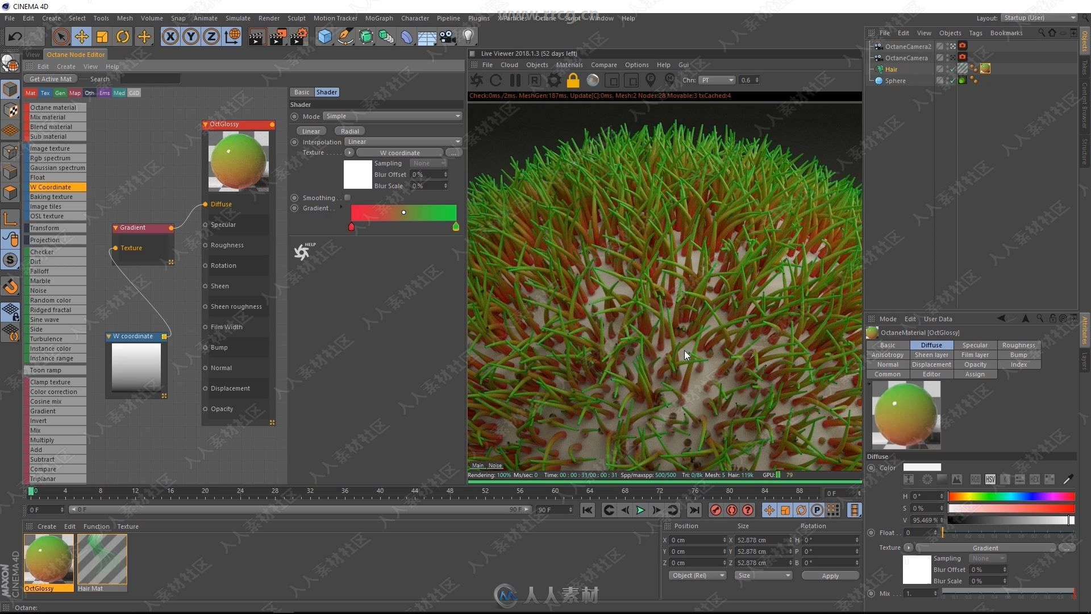This screenshot has width=1091, height=614.
Task: Toggle Mix parameter radio dot
Action: [871, 594]
